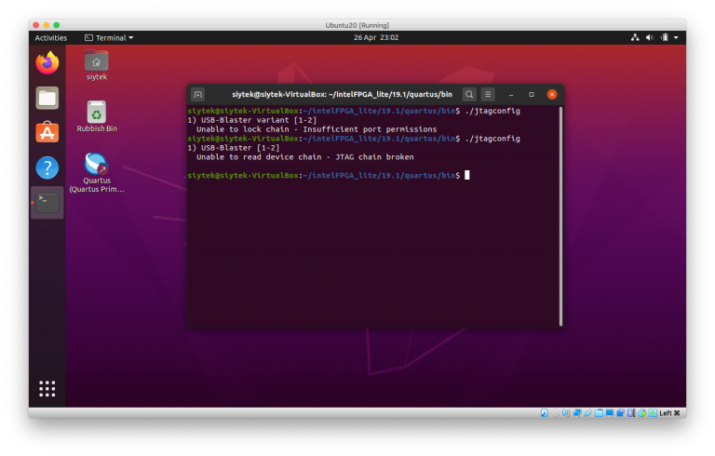Click VirtualBox mouse integration status icon
The width and height of the screenshot is (715, 456).
pyautogui.click(x=642, y=412)
